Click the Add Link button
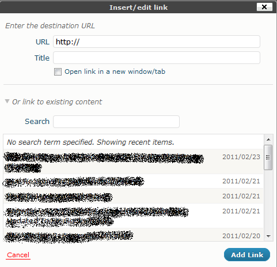This screenshot has height=267, width=277. click(247, 255)
